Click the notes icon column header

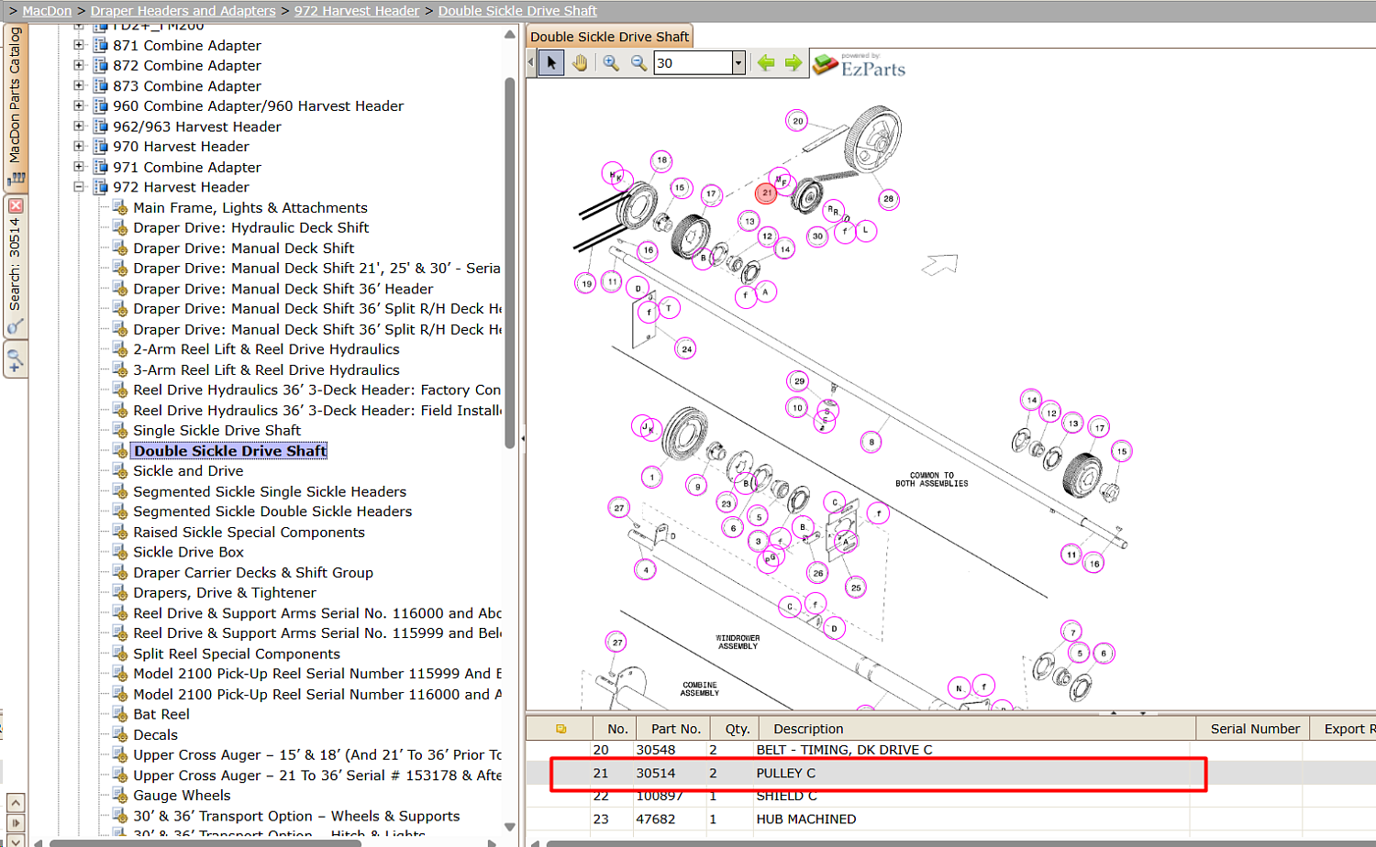click(560, 729)
